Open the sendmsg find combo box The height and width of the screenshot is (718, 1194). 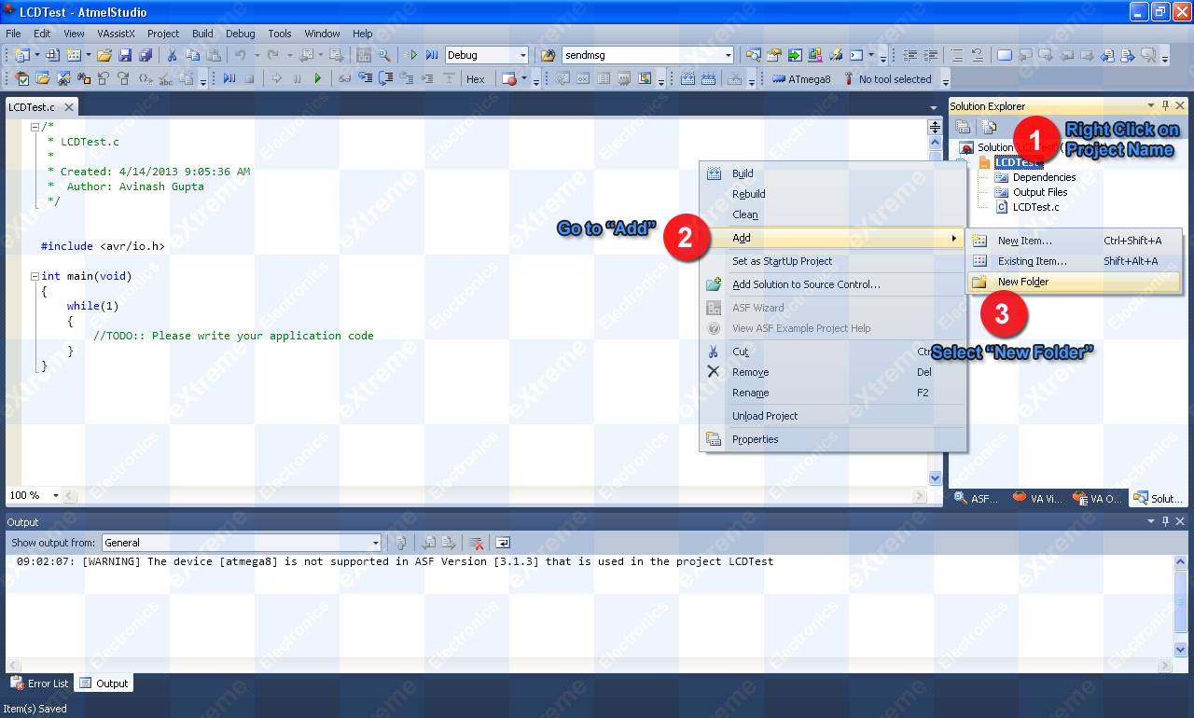pyautogui.click(x=729, y=55)
